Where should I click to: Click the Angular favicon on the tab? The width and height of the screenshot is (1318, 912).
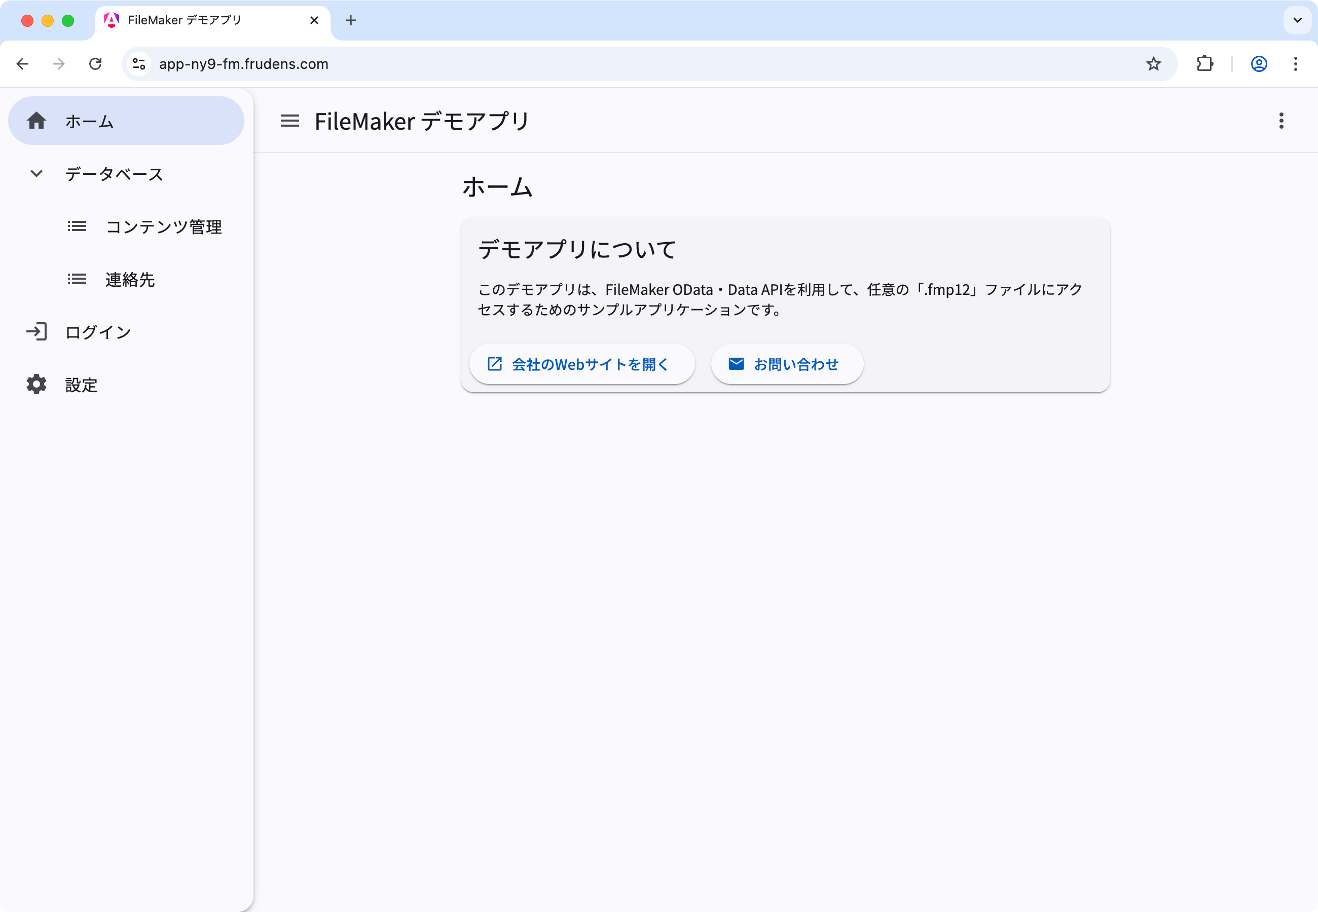point(112,21)
